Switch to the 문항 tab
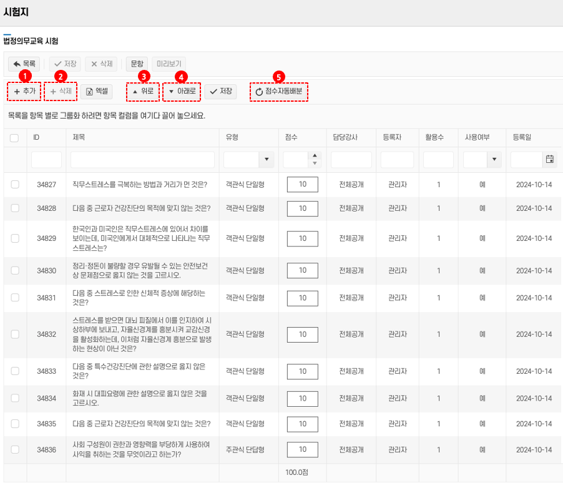Image resolution: width=563 pixels, height=483 pixels. coord(137,64)
